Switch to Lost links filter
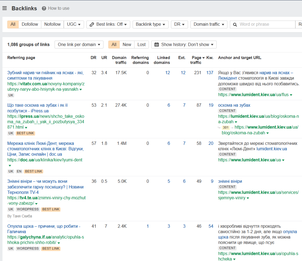Screen dimensions: 302x261 tap(141, 45)
